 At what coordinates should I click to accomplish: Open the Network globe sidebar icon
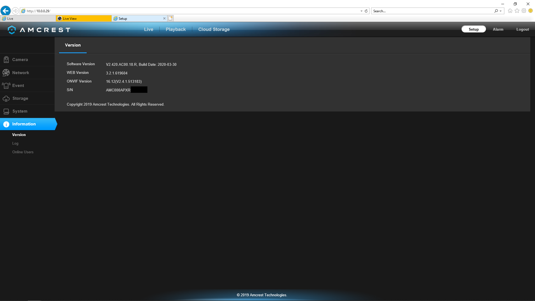[x=6, y=73]
